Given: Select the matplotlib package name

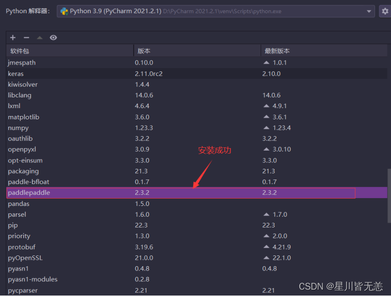Looking at the screenshot, I should click(24, 117).
